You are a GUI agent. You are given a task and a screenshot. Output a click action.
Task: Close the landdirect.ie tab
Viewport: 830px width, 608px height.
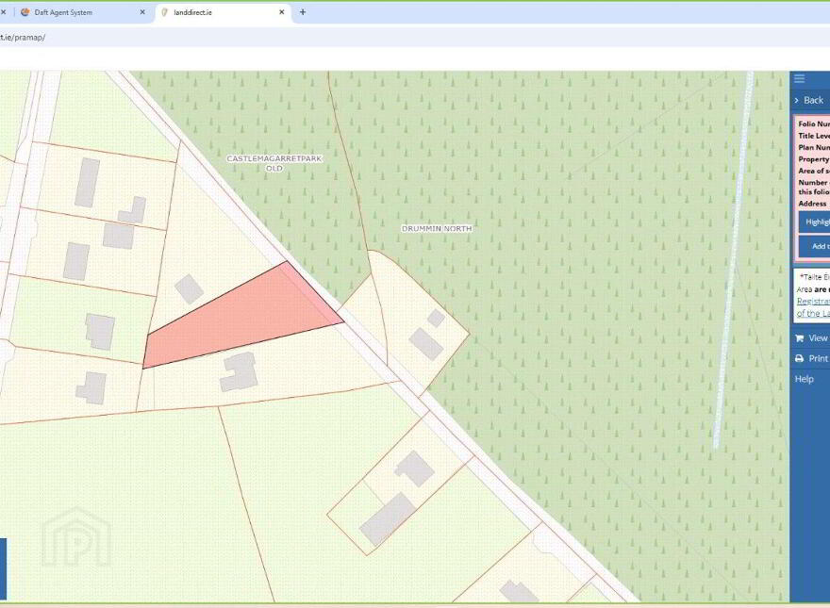point(282,12)
